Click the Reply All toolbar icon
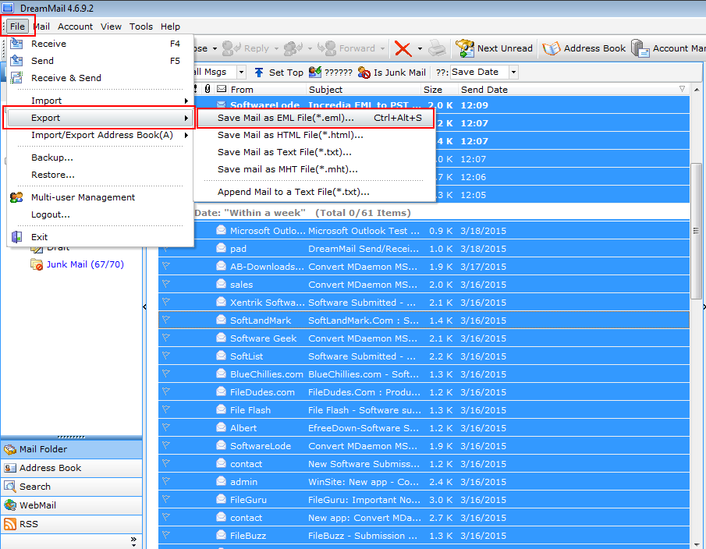 293,48
